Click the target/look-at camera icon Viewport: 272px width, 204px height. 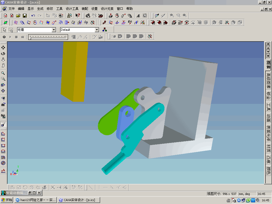click(3, 91)
